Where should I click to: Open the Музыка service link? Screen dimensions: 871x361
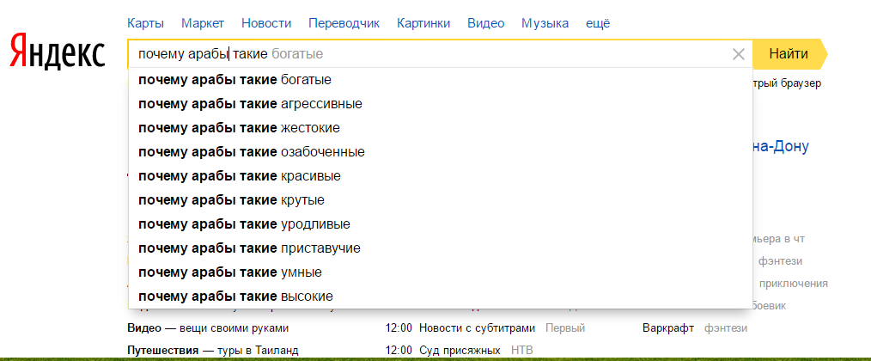point(545,23)
